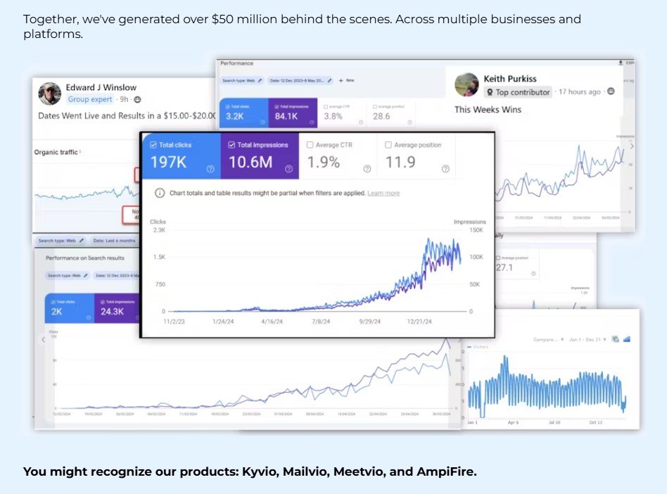
Task: Click Edward J Winslow's profile picture
Action: [49, 94]
